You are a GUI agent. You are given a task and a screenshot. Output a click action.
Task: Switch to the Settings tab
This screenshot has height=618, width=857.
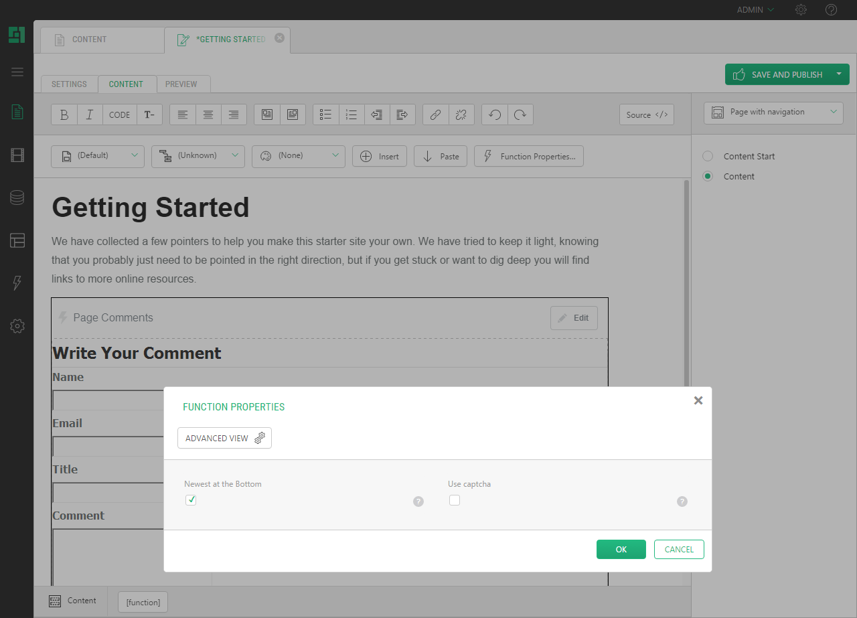pyautogui.click(x=69, y=84)
